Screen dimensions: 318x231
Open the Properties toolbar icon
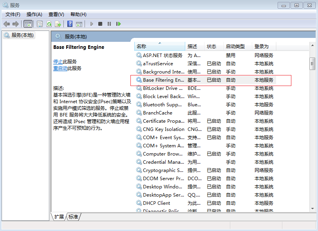pos(40,24)
